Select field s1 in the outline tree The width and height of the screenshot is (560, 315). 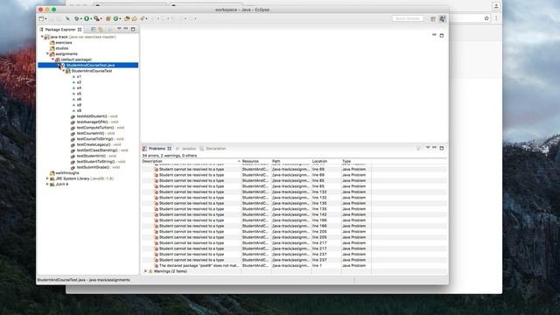coord(77,77)
